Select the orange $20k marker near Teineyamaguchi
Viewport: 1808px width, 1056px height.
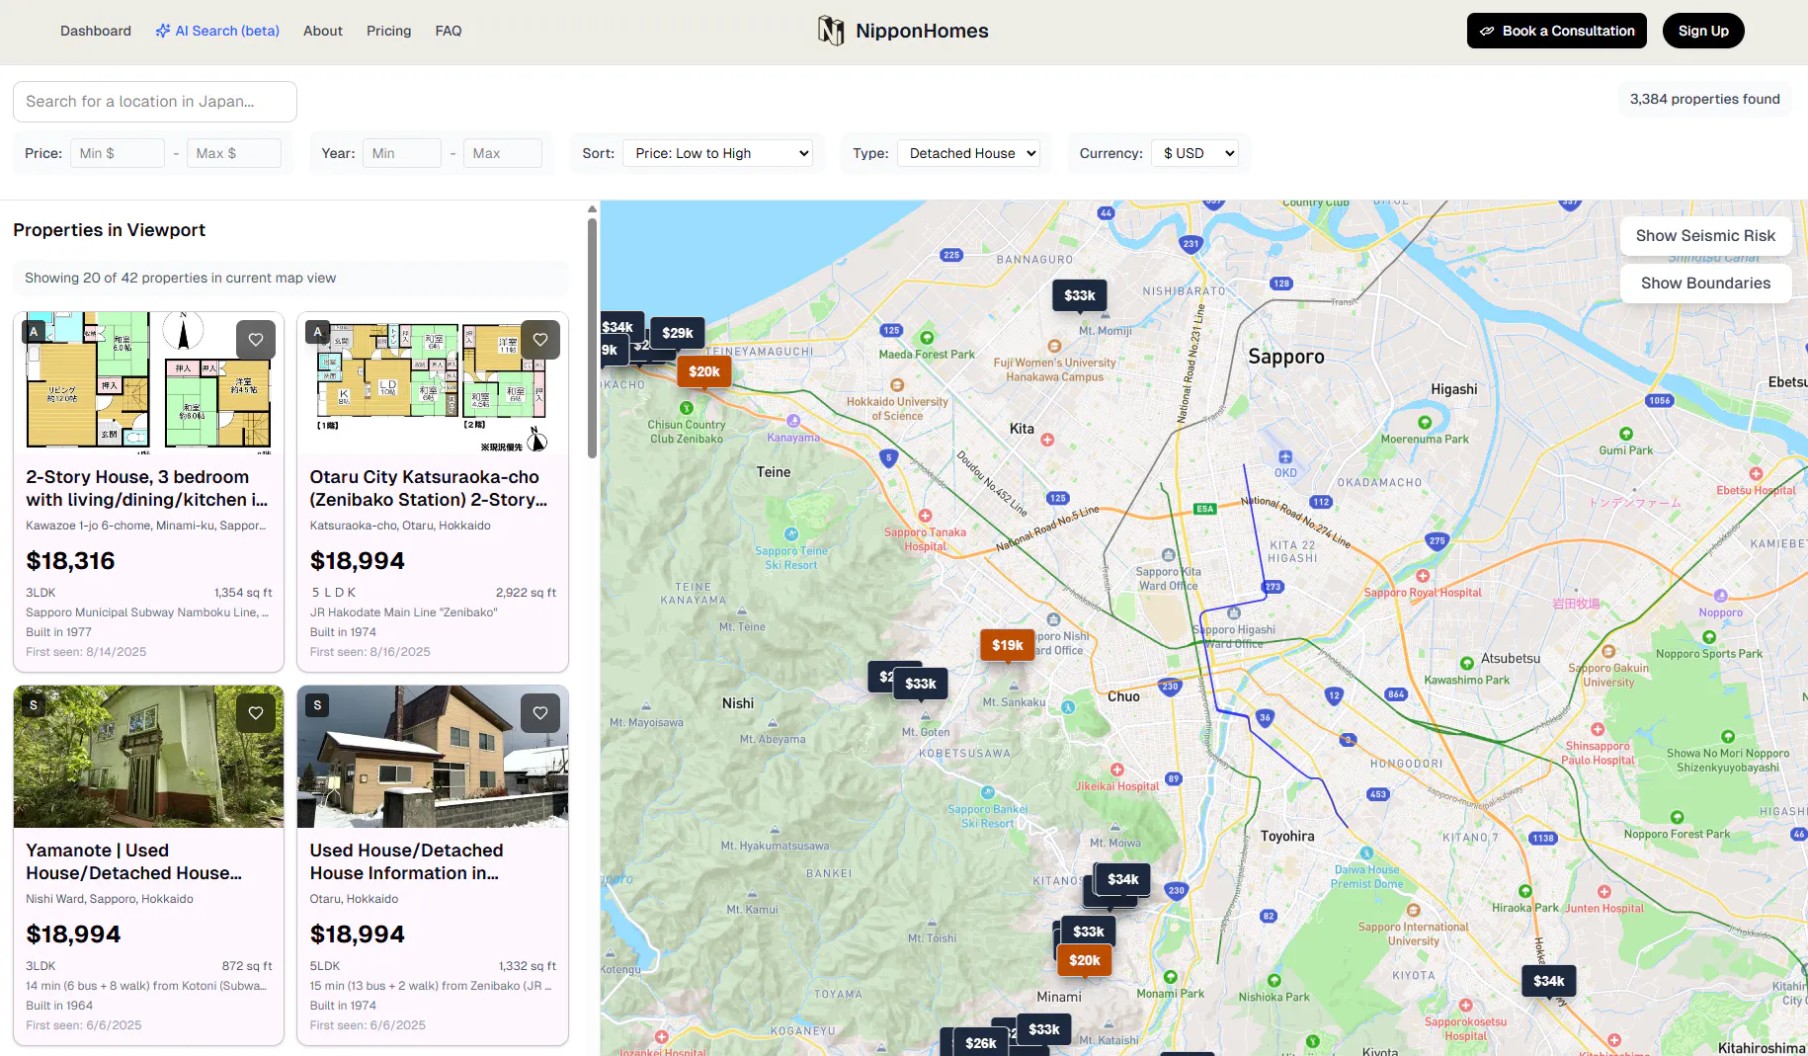click(704, 371)
